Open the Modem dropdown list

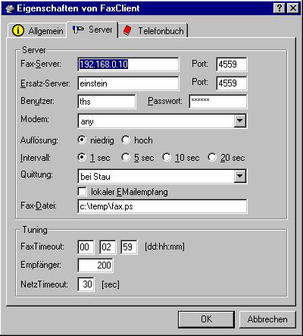coord(239,121)
